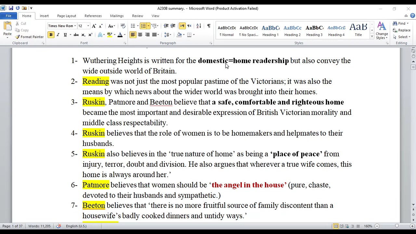Open the font name dropdown
The height and width of the screenshot is (234, 416).
pos(75,26)
